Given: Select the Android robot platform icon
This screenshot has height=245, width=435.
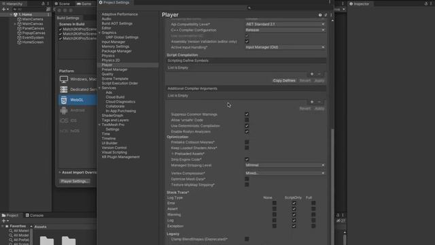Looking at the screenshot, I should [x=64, y=110].
